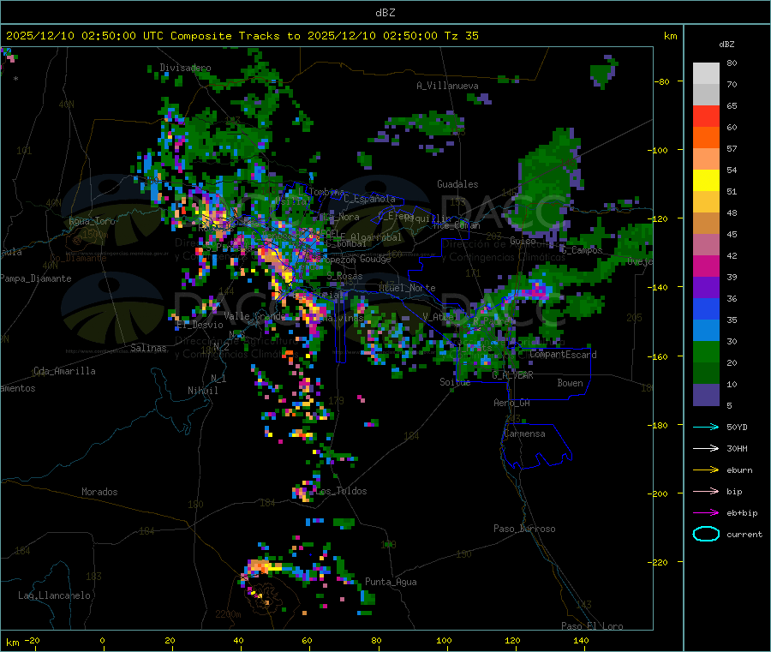771x652 pixels.
Task: Click the Divisadero map label
Action: (185, 68)
